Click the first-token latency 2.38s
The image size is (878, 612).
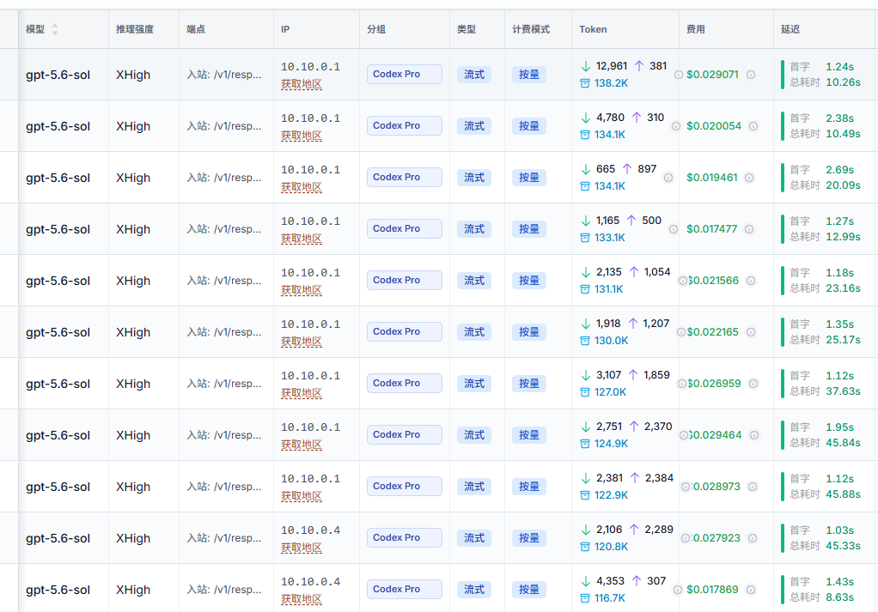point(840,118)
